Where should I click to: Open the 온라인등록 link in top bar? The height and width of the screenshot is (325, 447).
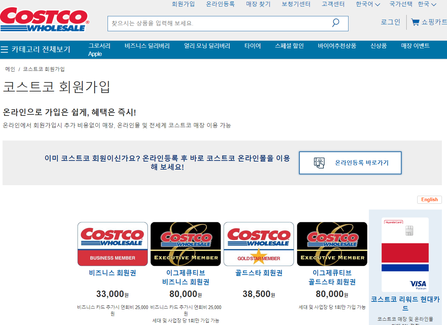220,4
